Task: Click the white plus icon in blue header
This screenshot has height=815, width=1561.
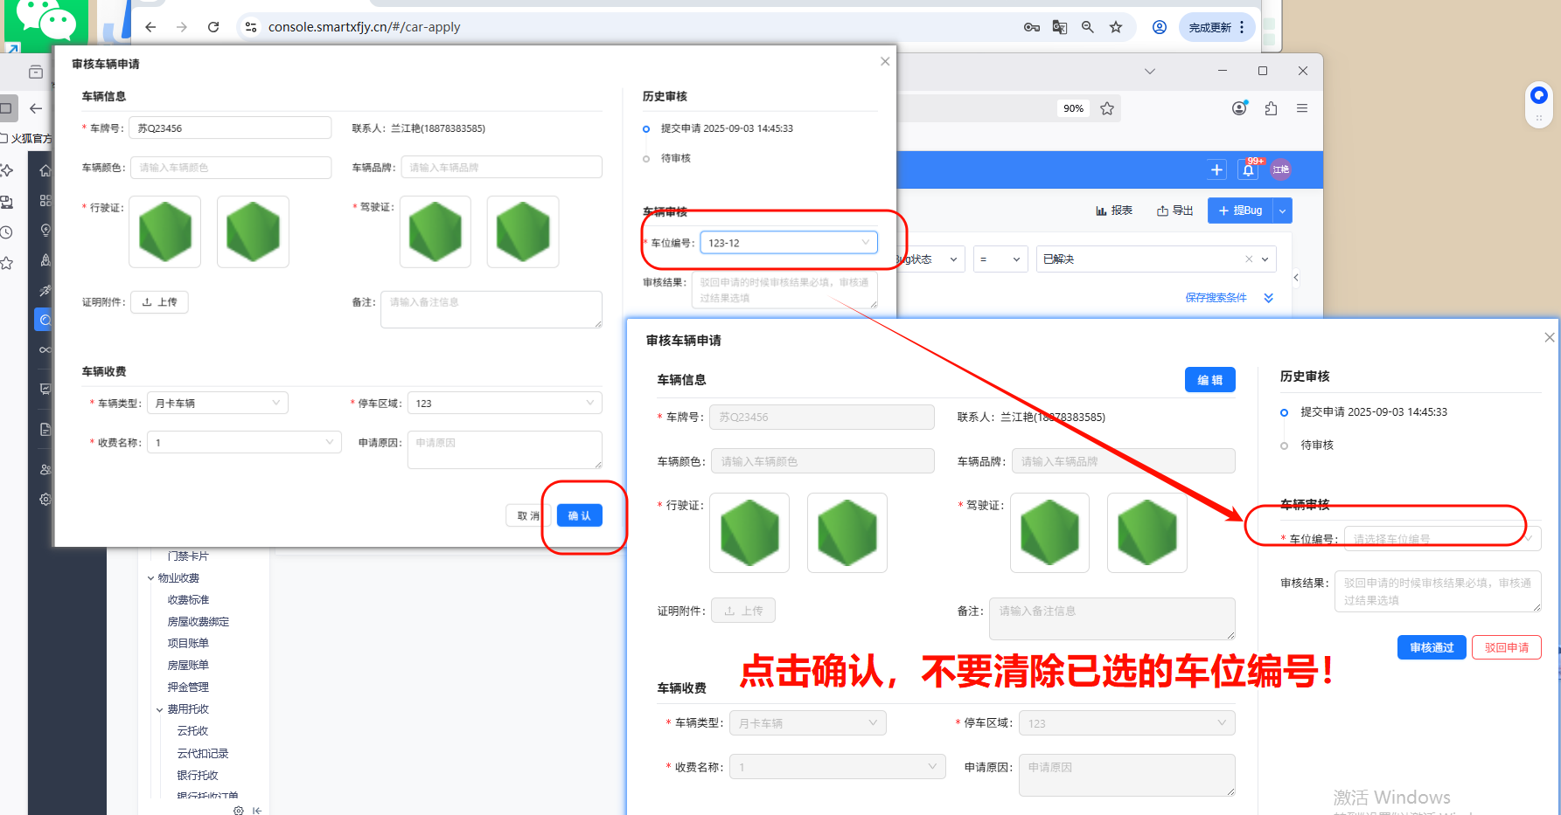Action: tap(1216, 170)
